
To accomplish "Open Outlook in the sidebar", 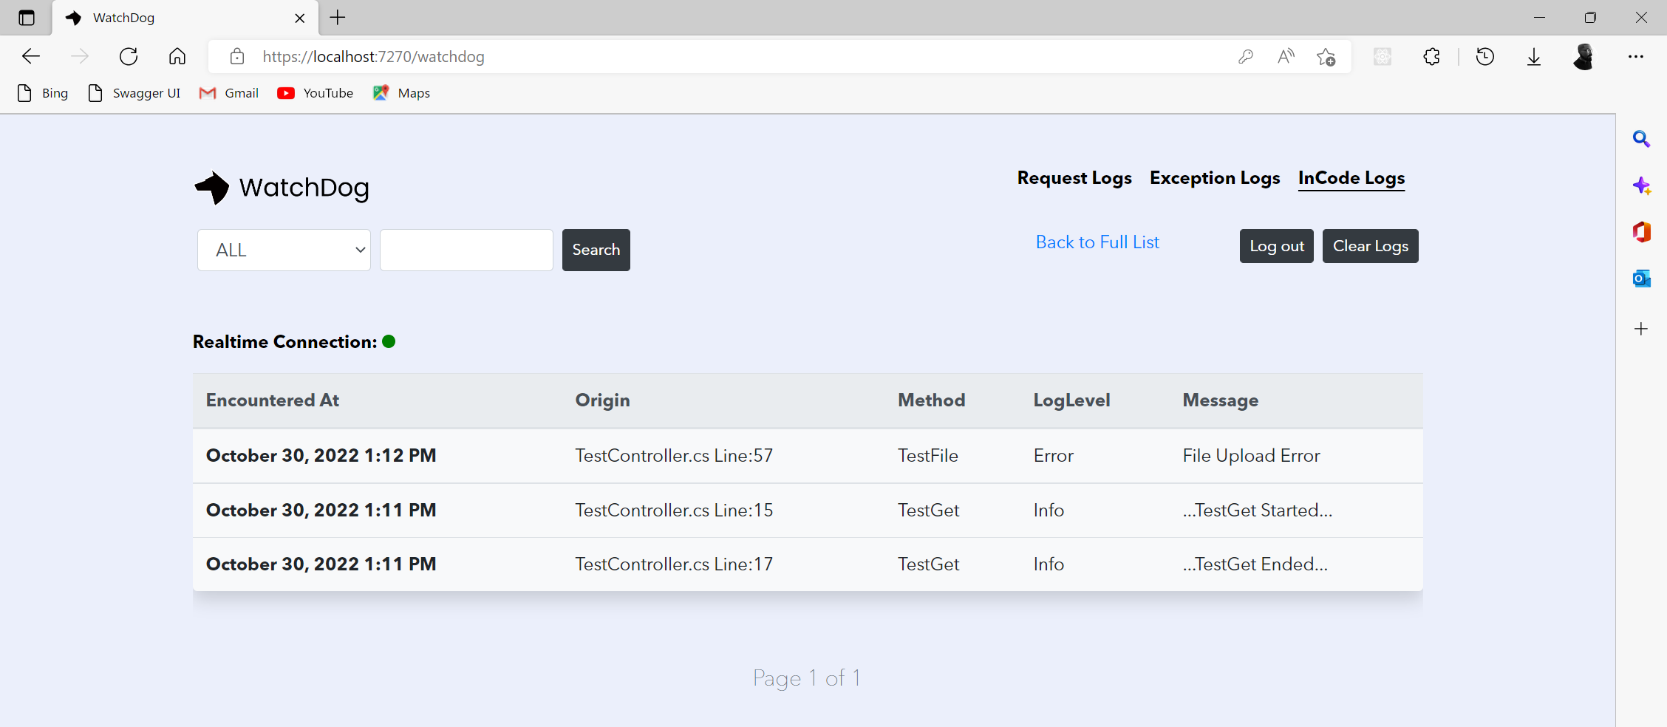I will click(1642, 279).
